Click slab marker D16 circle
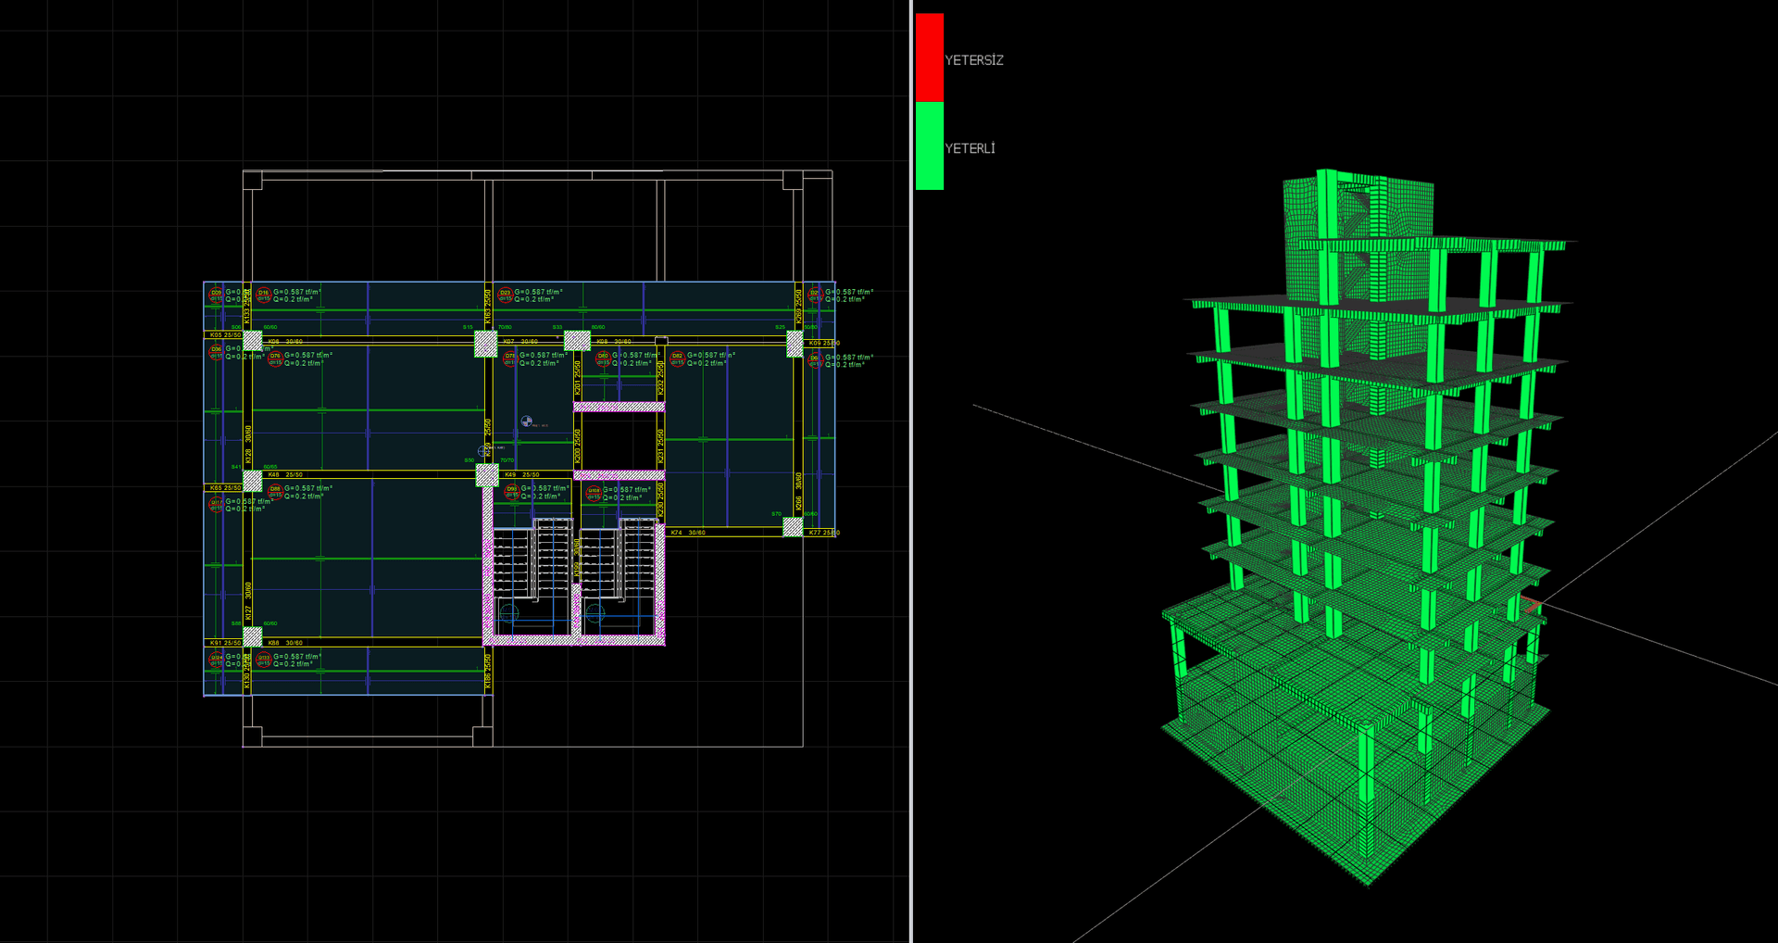The height and width of the screenshot is (943, 1778). pos(263,295)
